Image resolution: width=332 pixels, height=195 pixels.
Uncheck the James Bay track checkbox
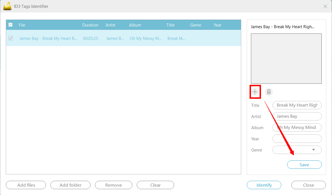pyautogui.click(x=11, y=38)
